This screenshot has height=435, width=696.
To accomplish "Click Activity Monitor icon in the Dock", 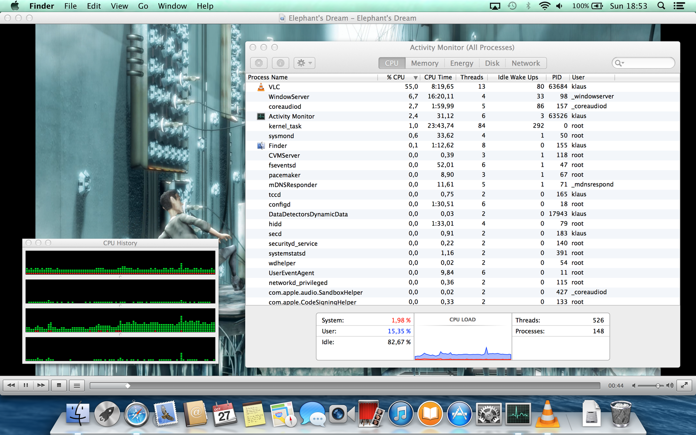I will point(518,414).
